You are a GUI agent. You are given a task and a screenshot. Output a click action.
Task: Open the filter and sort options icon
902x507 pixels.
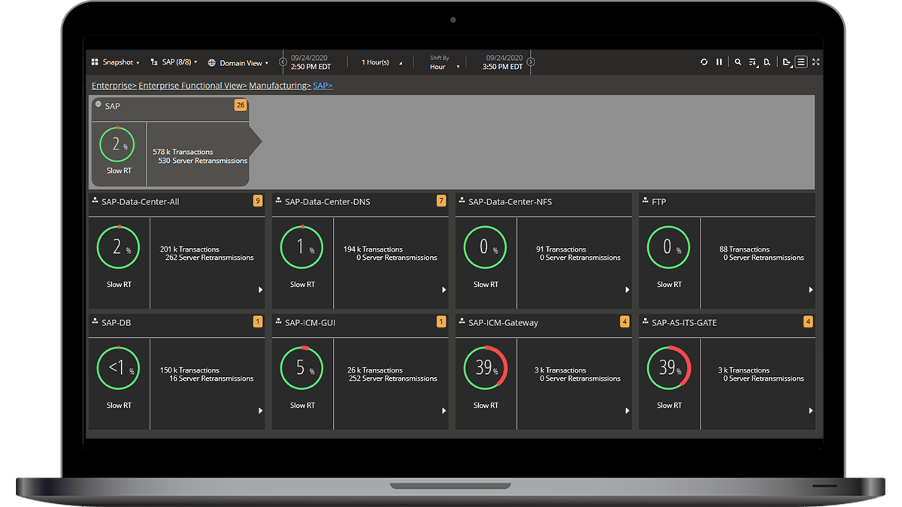coord(754,62)
